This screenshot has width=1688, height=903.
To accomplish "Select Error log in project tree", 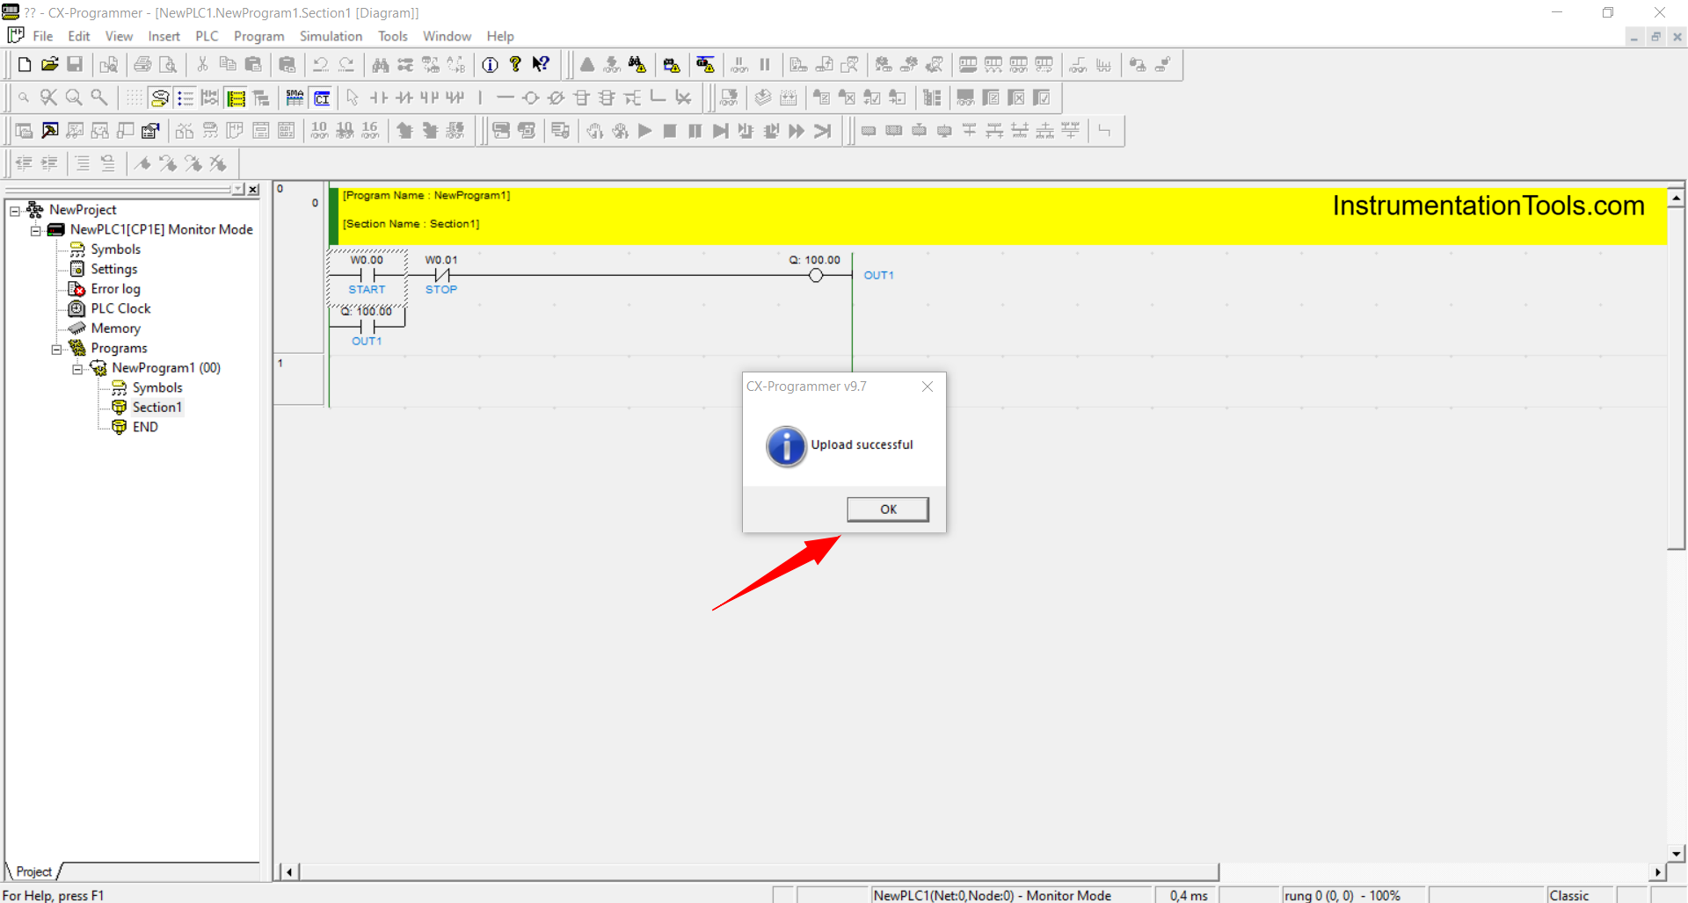I will (x=115, y=289).
